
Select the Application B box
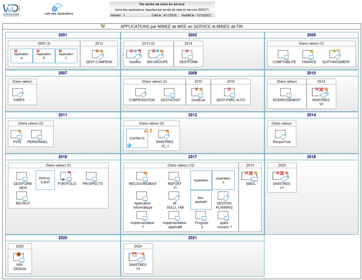pos(44,56)
